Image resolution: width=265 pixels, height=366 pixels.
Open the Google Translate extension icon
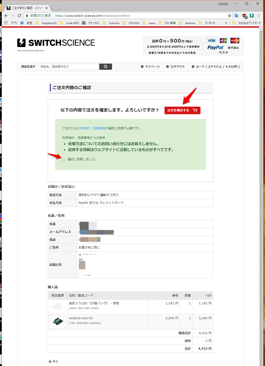tap(237, 16)
